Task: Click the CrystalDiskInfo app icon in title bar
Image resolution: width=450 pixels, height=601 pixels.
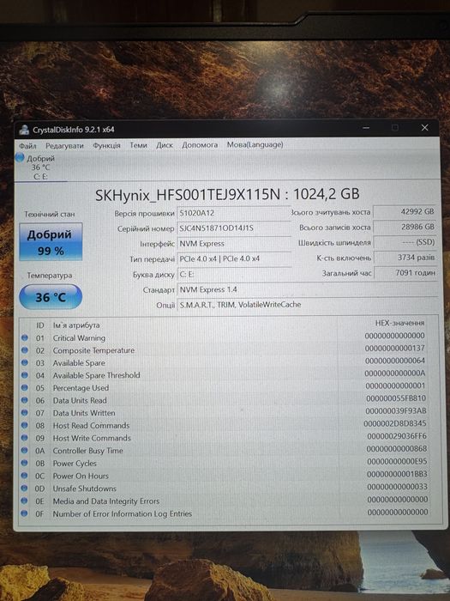Action: pyautogui.click(x=24, y=130)
